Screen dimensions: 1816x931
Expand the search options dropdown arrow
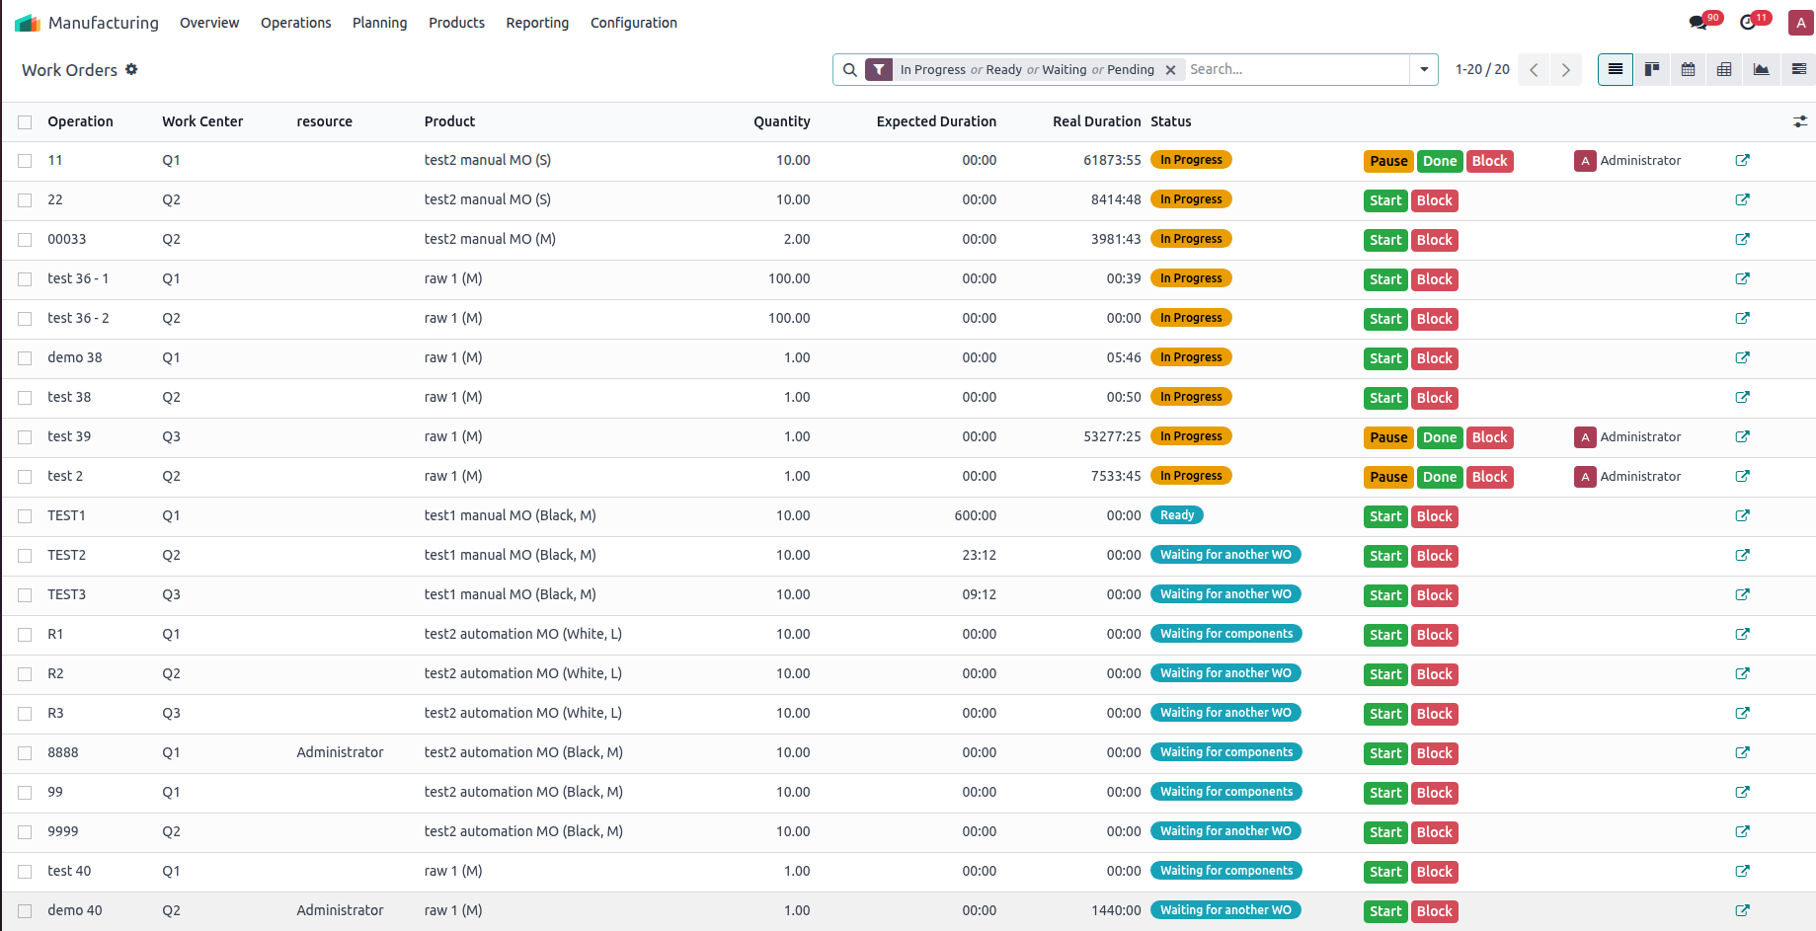[1423, 69]
